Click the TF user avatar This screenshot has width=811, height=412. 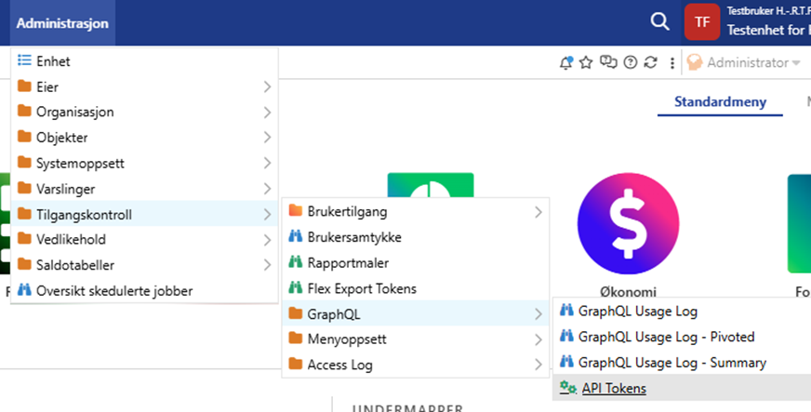tap(702, 22)
